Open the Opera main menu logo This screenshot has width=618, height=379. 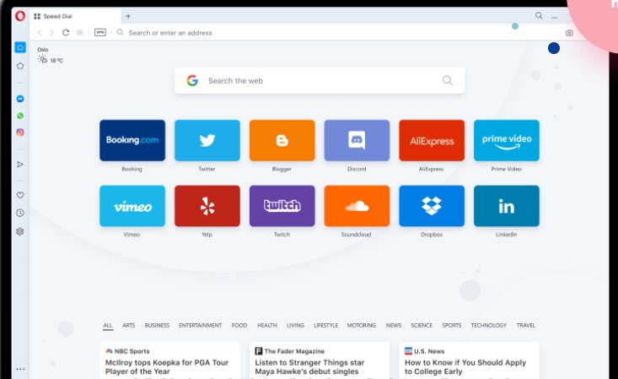20,16
